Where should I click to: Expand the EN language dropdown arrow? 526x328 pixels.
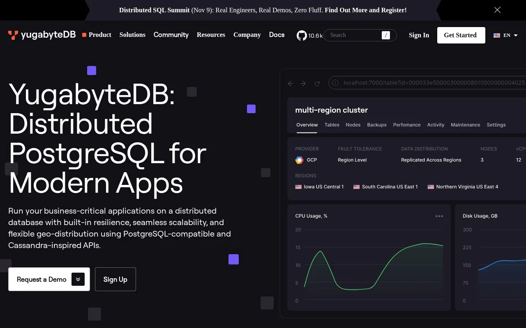pos(516,35)
